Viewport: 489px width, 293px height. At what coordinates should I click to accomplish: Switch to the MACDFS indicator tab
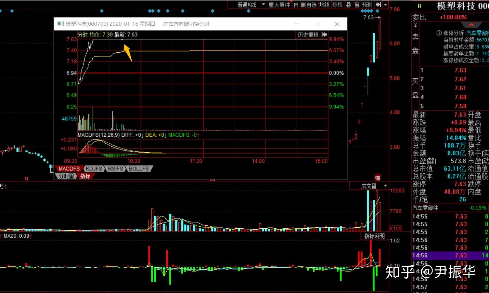pos(69,169)
